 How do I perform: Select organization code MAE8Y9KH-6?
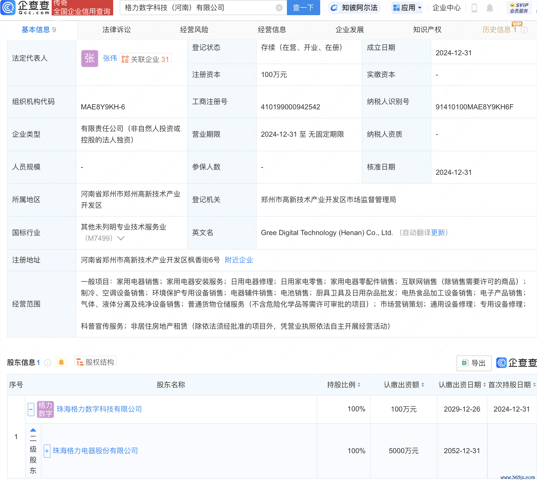click(103, 107)
